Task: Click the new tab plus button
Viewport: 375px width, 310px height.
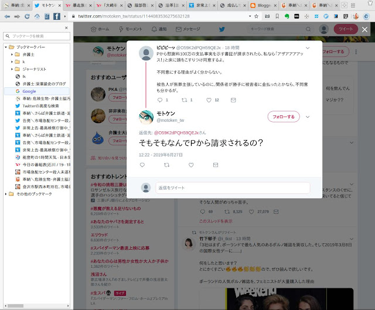Action: (344, 5)
